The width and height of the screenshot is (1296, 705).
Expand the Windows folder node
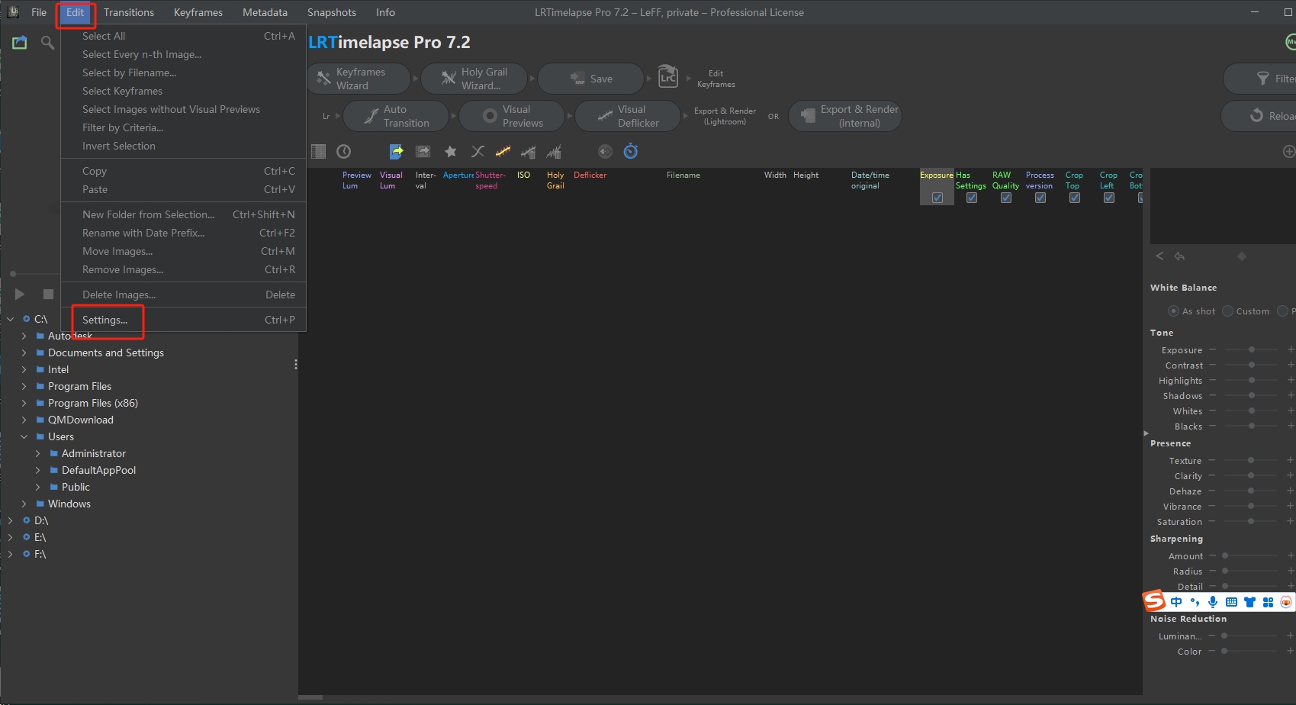tap(24, 504)
